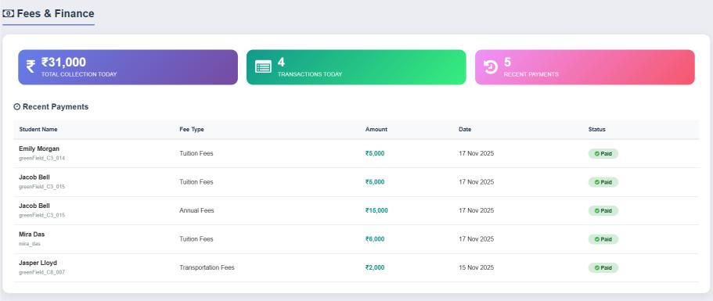Screen dimensions: 713x301
Task: Click the ₹31,000 total collection value
Action: (63, 63)
